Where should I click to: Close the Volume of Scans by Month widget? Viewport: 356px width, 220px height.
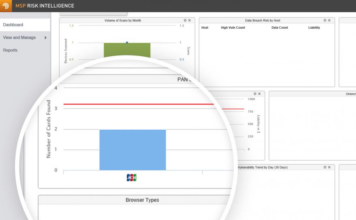coord(190,20)
